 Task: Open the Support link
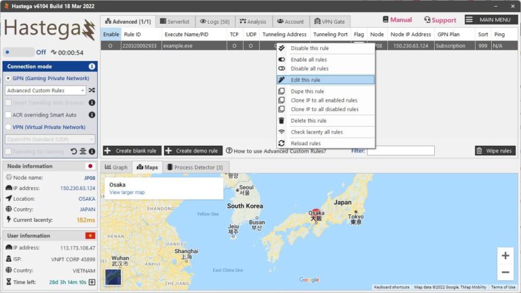click(x=440, y=20)
